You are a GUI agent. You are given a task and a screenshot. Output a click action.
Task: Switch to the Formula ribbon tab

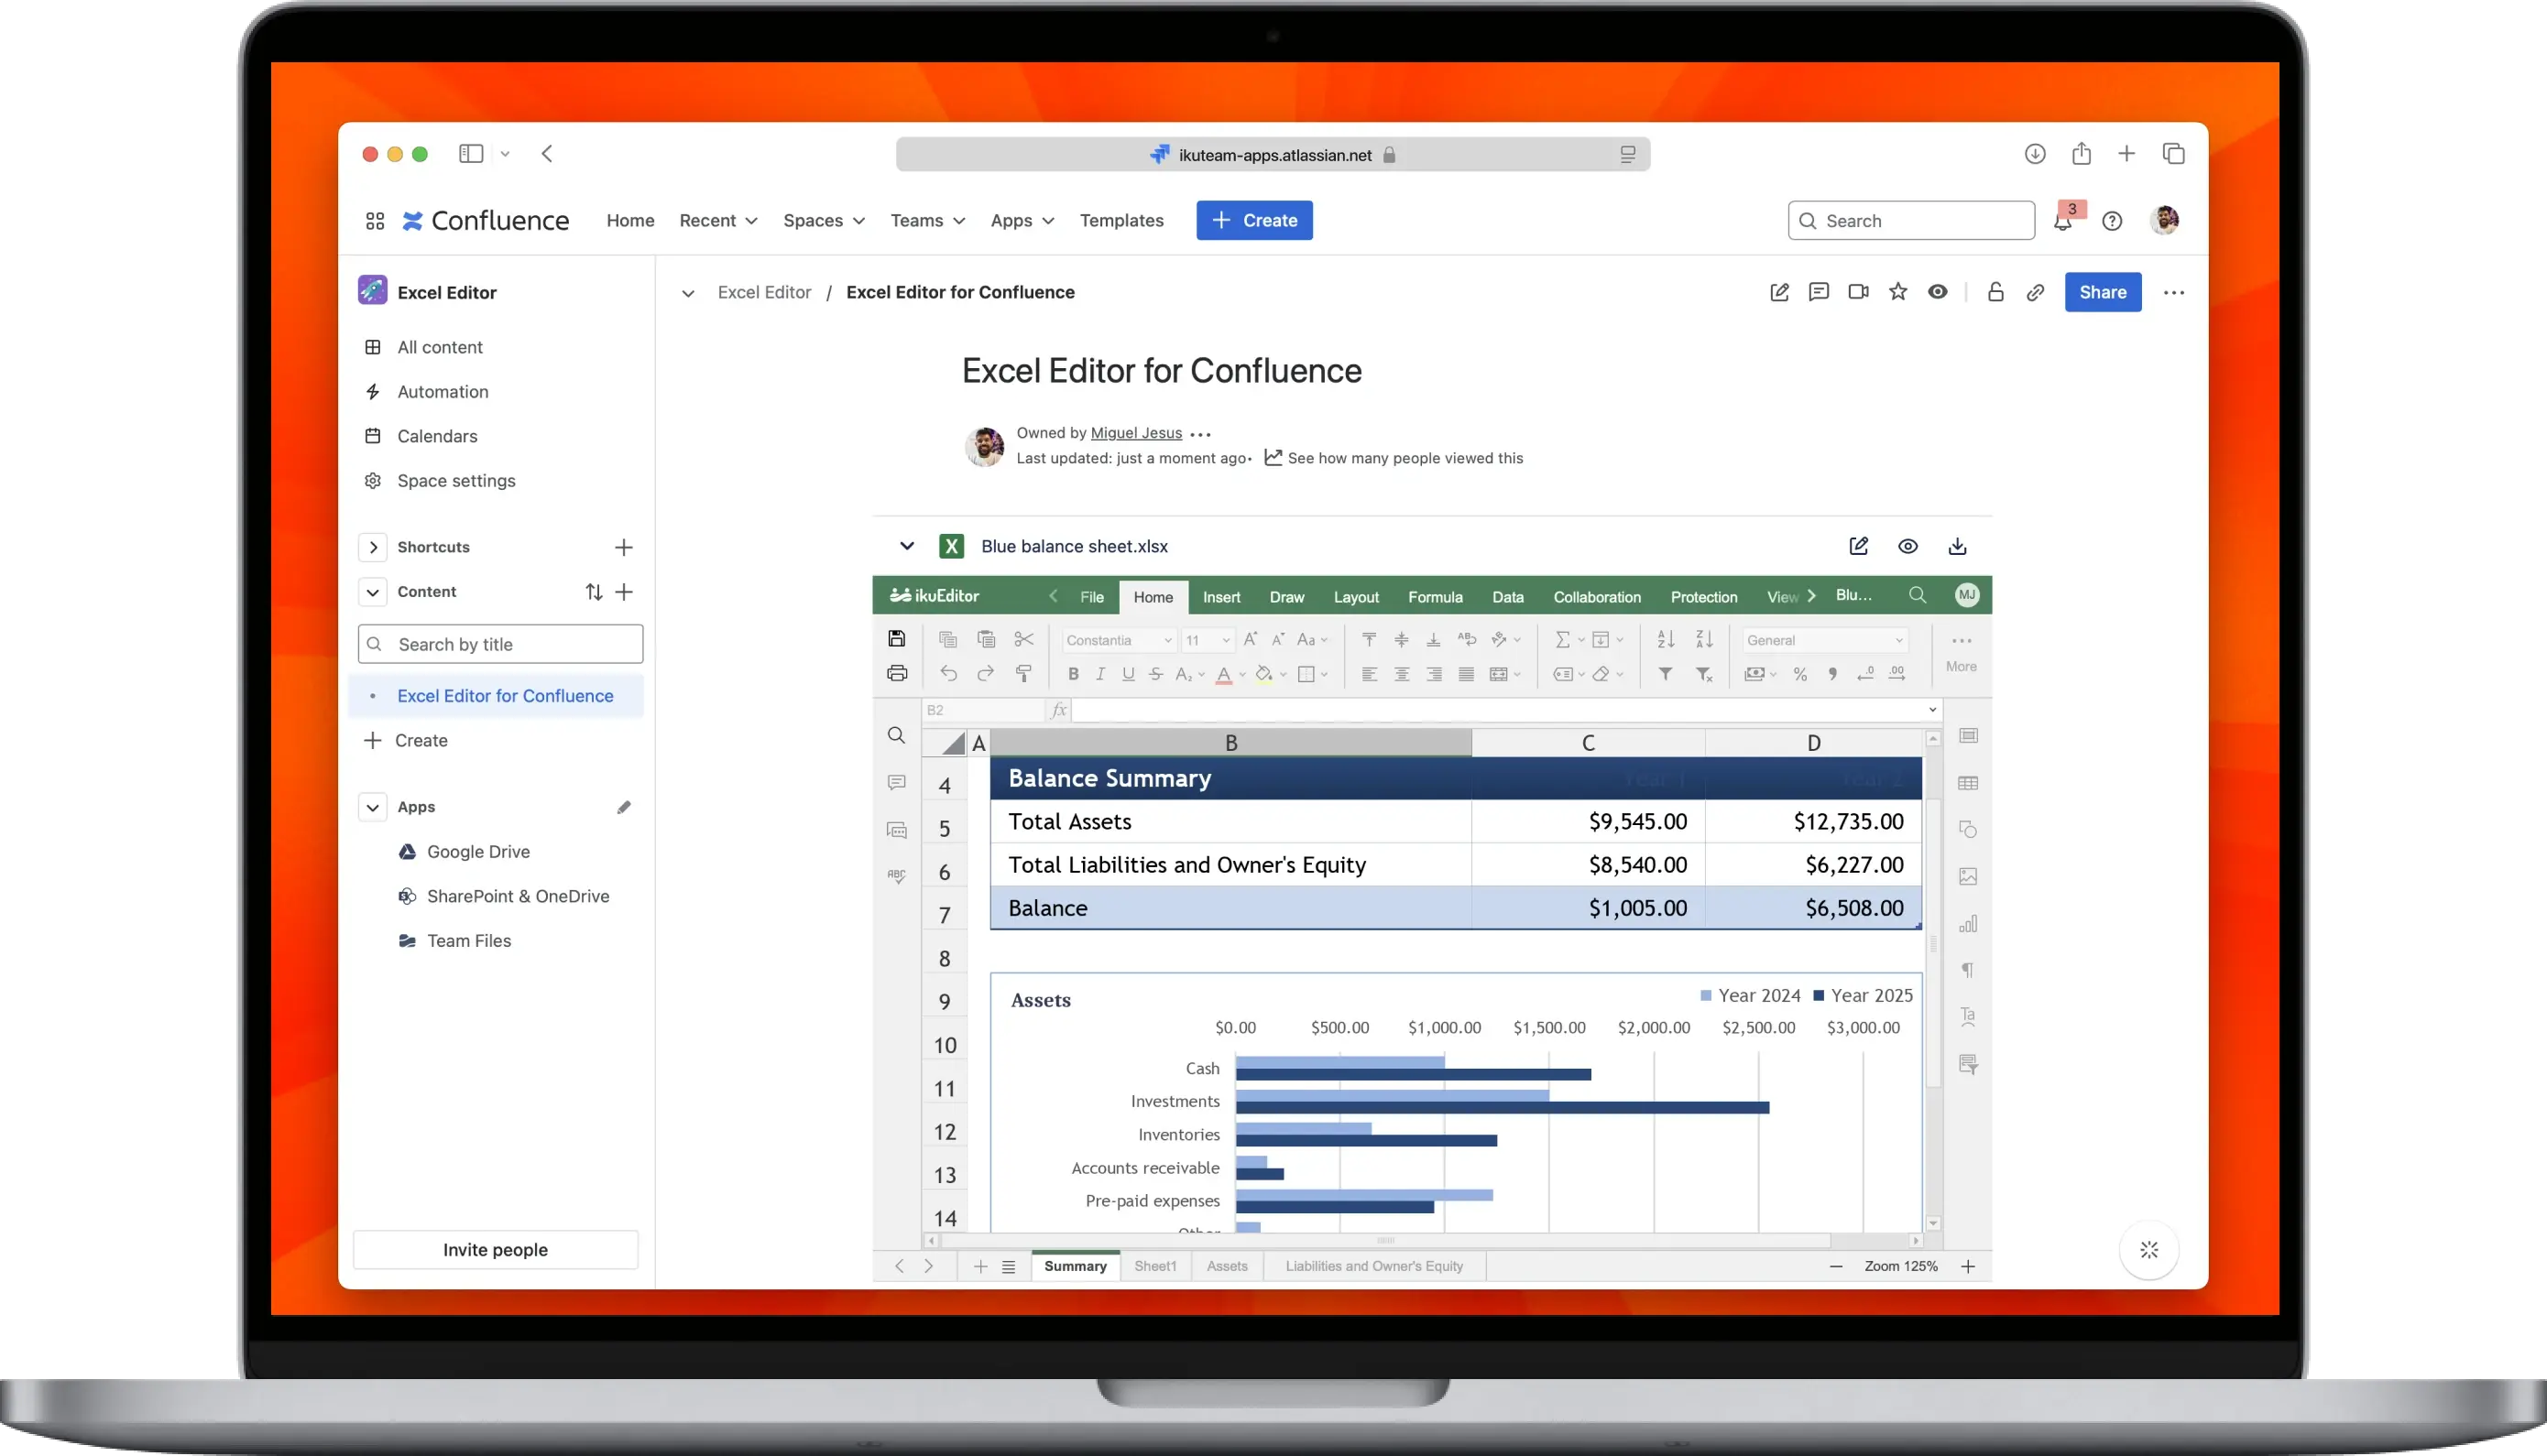pos(1435,597)
